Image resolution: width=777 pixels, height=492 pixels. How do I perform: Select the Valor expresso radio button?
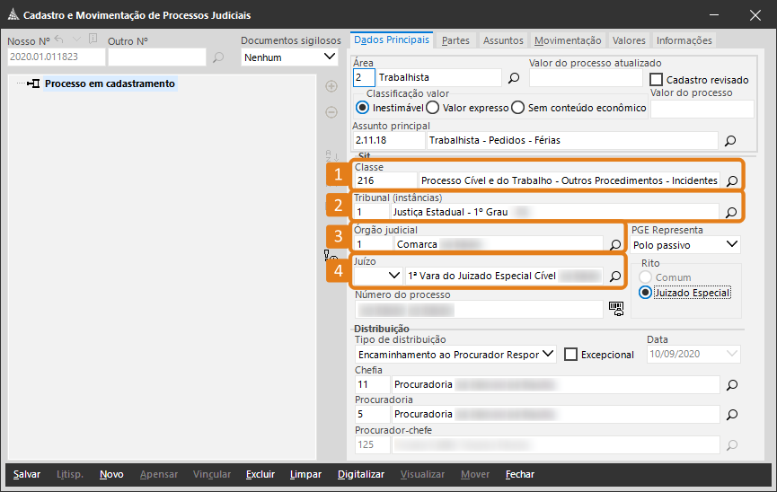click(x=433, y=108)
